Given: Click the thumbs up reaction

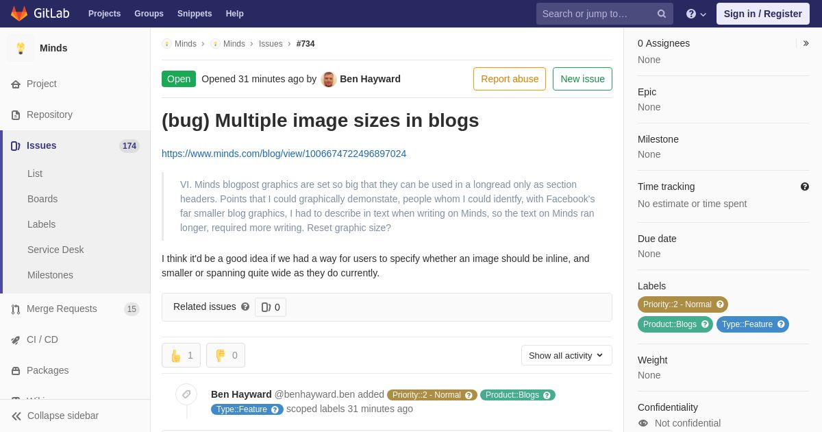Looking at the screenshot, I should click(x=181, y=355).
